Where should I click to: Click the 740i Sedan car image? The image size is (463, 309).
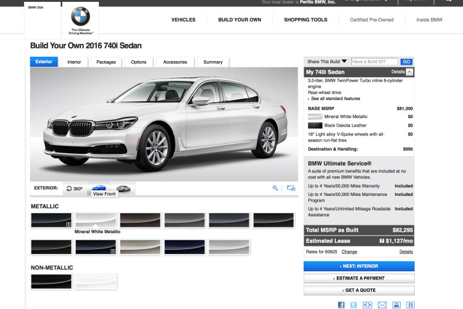[164, 124]
